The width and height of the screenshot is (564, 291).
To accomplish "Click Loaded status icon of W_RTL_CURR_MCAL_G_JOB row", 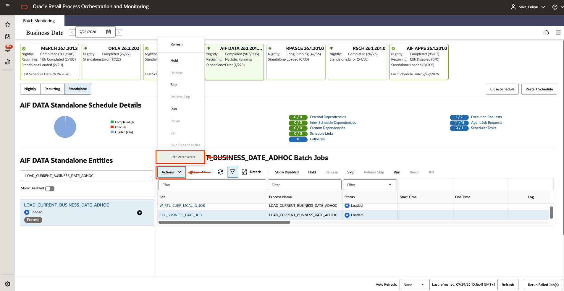I will point(347,206).
